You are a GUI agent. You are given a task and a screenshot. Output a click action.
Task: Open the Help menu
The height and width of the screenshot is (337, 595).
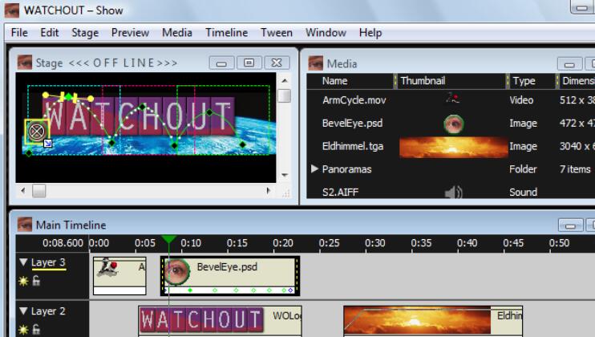click(370, 33)
